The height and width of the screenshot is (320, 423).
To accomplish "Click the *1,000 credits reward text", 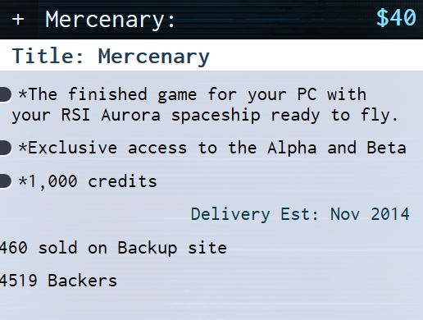I will point(88,181).
